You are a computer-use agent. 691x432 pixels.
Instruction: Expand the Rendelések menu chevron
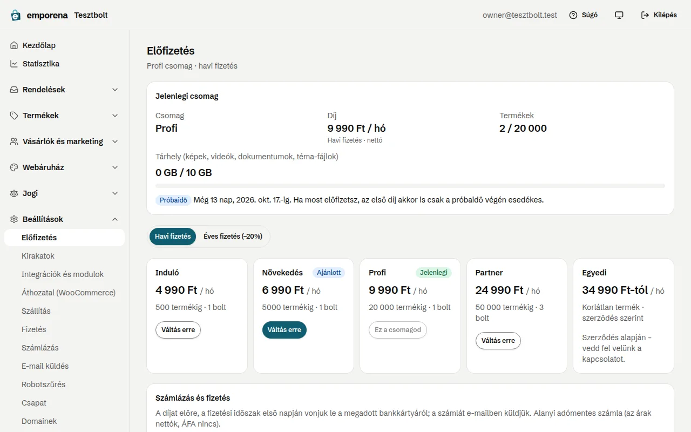(115, 90)
